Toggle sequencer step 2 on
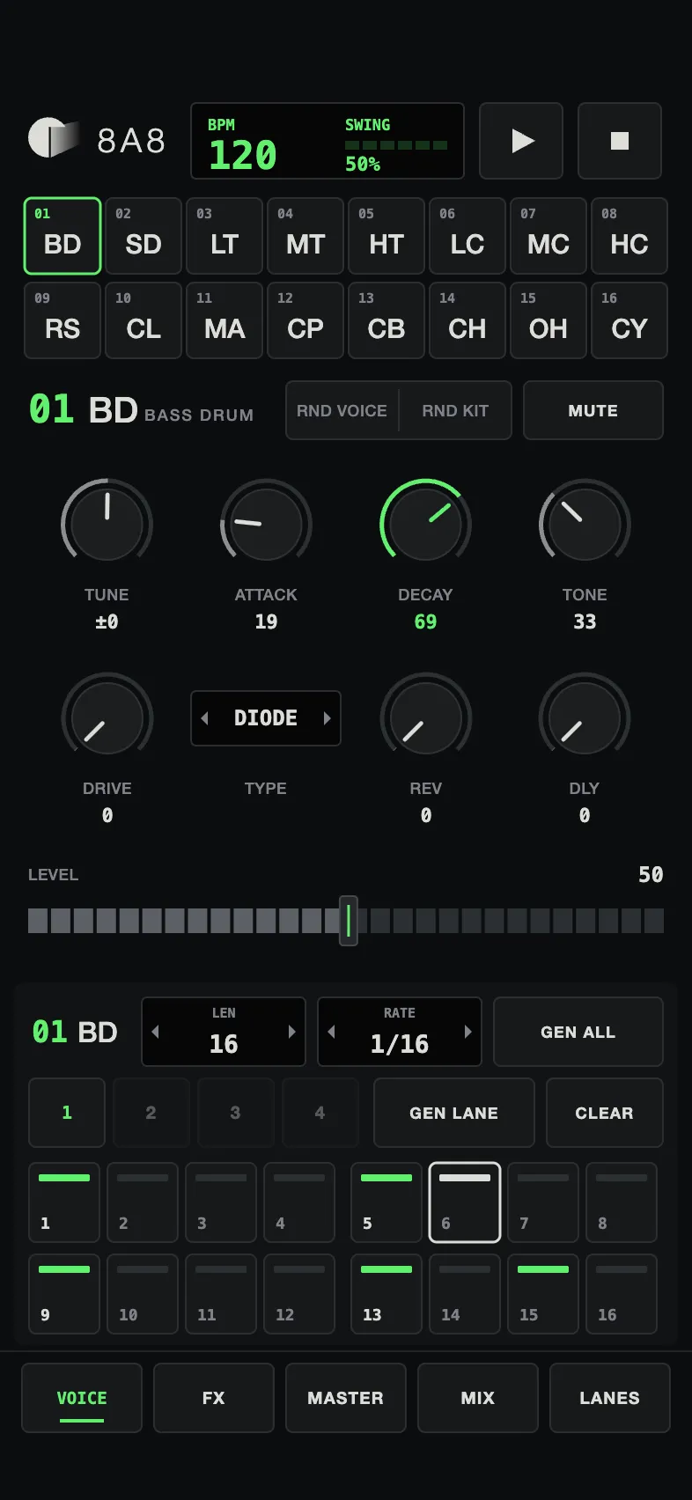 (143, 1202)
